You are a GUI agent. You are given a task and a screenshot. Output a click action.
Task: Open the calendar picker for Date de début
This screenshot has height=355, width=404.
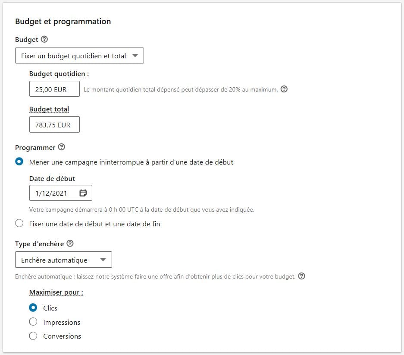point(83,193)
